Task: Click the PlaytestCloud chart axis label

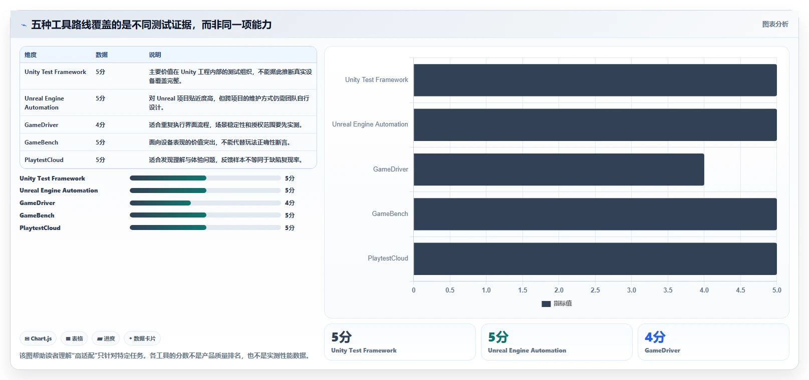Action: click(x=388, y=258)
